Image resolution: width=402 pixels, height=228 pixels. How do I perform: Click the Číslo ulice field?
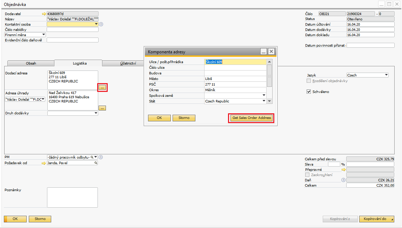pos(235,67)
